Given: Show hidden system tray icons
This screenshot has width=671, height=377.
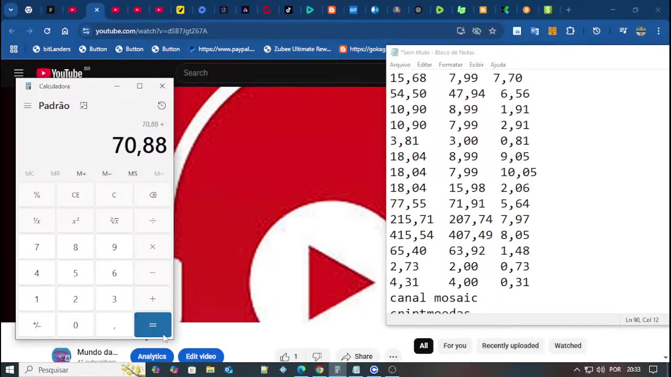Looking at the screenshot, I should [x=577, y=370].
